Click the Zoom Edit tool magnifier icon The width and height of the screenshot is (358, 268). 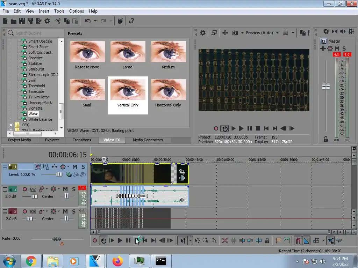(214, 240)
